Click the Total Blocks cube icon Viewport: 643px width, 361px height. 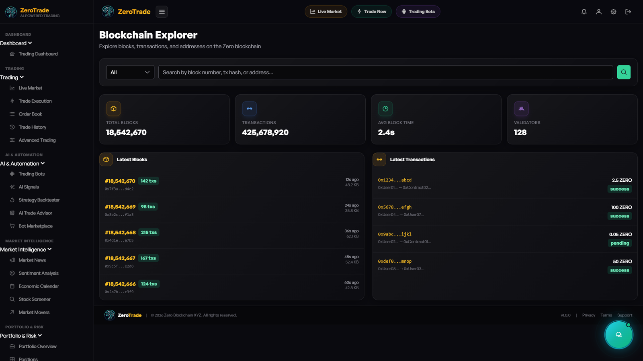(x=113, y=109)
